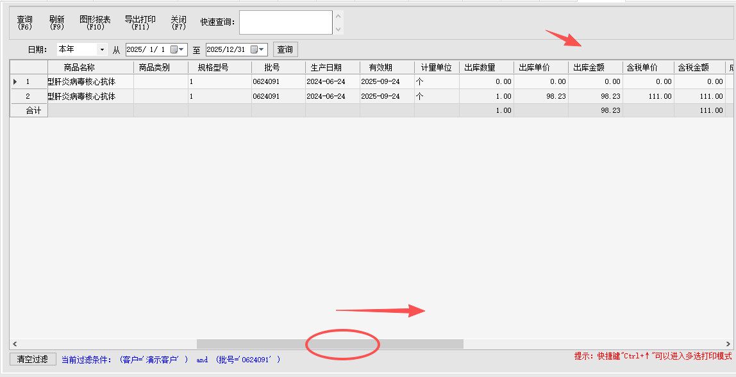736x377 pixels.
Task: Open 图形报表 (F10) chart report
Action: [x=95, y=22]
